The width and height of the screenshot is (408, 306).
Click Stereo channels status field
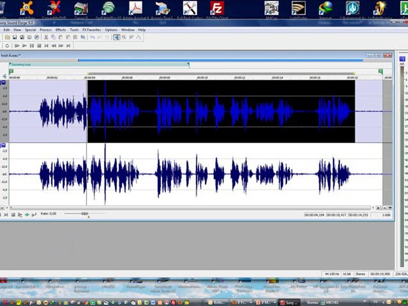click(x=360, y=274)
